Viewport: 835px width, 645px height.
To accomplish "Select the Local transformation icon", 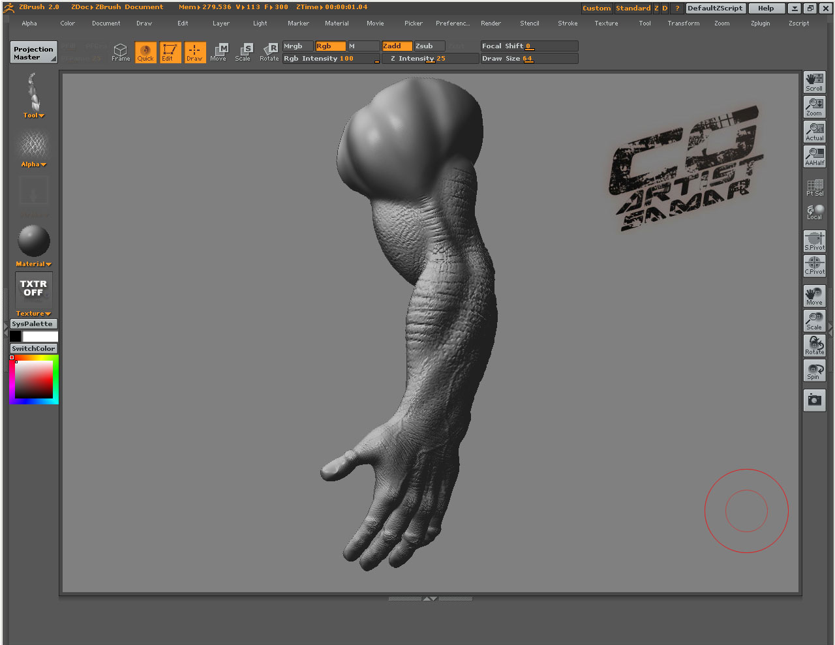I will (x=813, y=210).
